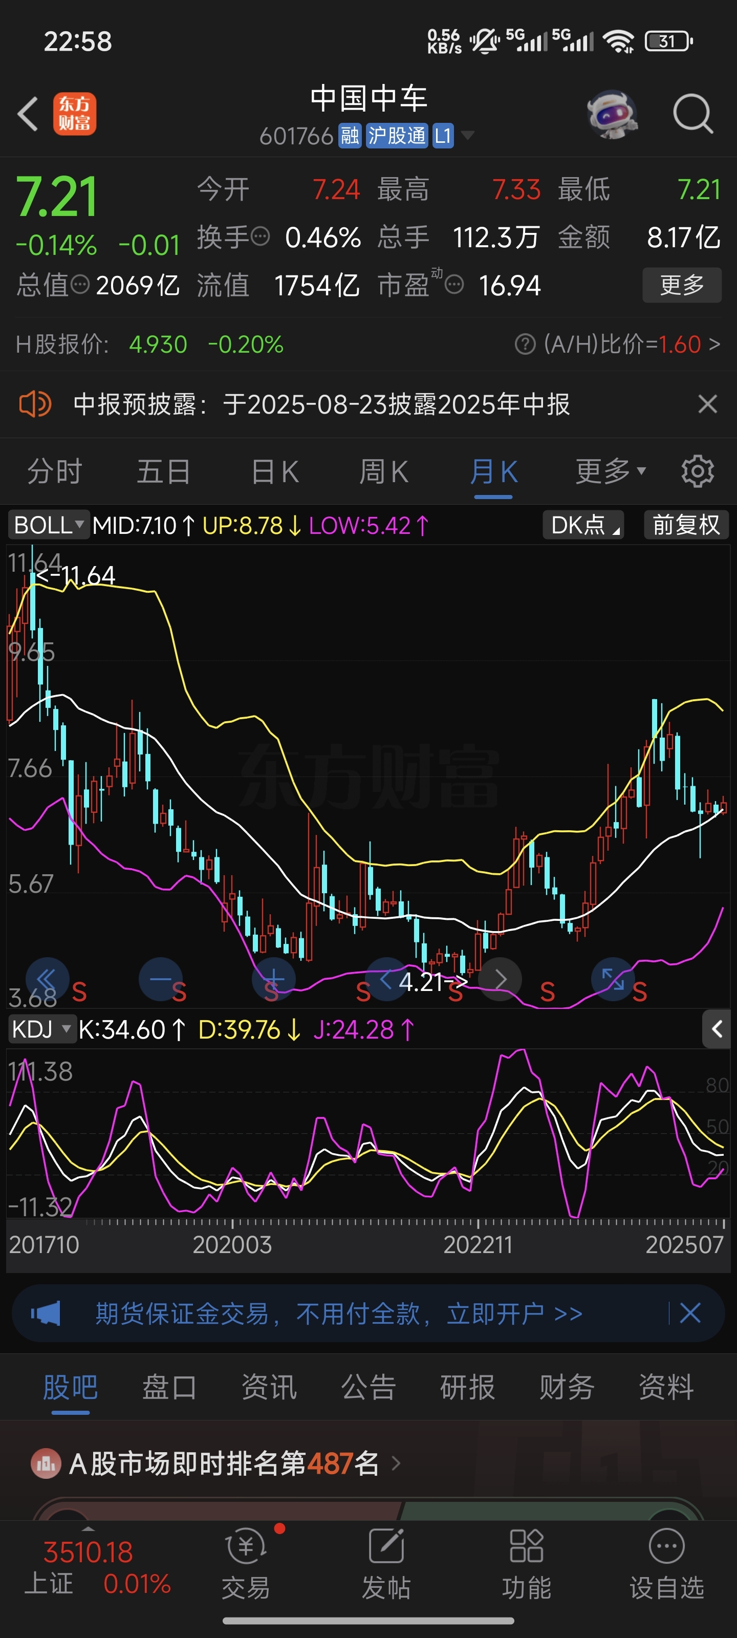Tap the 换手 info circle icon
The width and height of the screenshot is (737, 1638).
pos(261,236)
